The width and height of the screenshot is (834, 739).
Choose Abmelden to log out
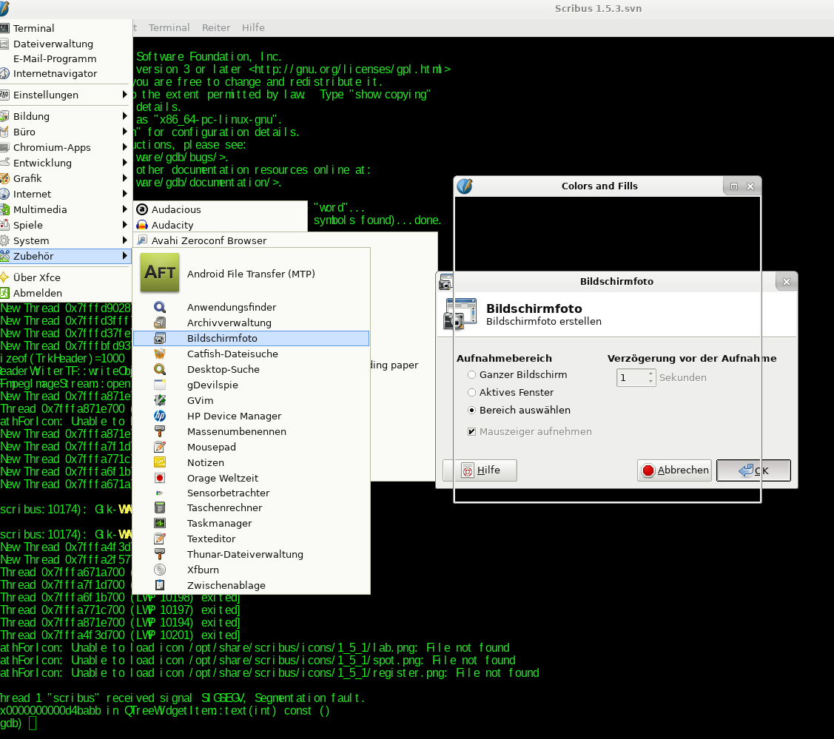38,293
